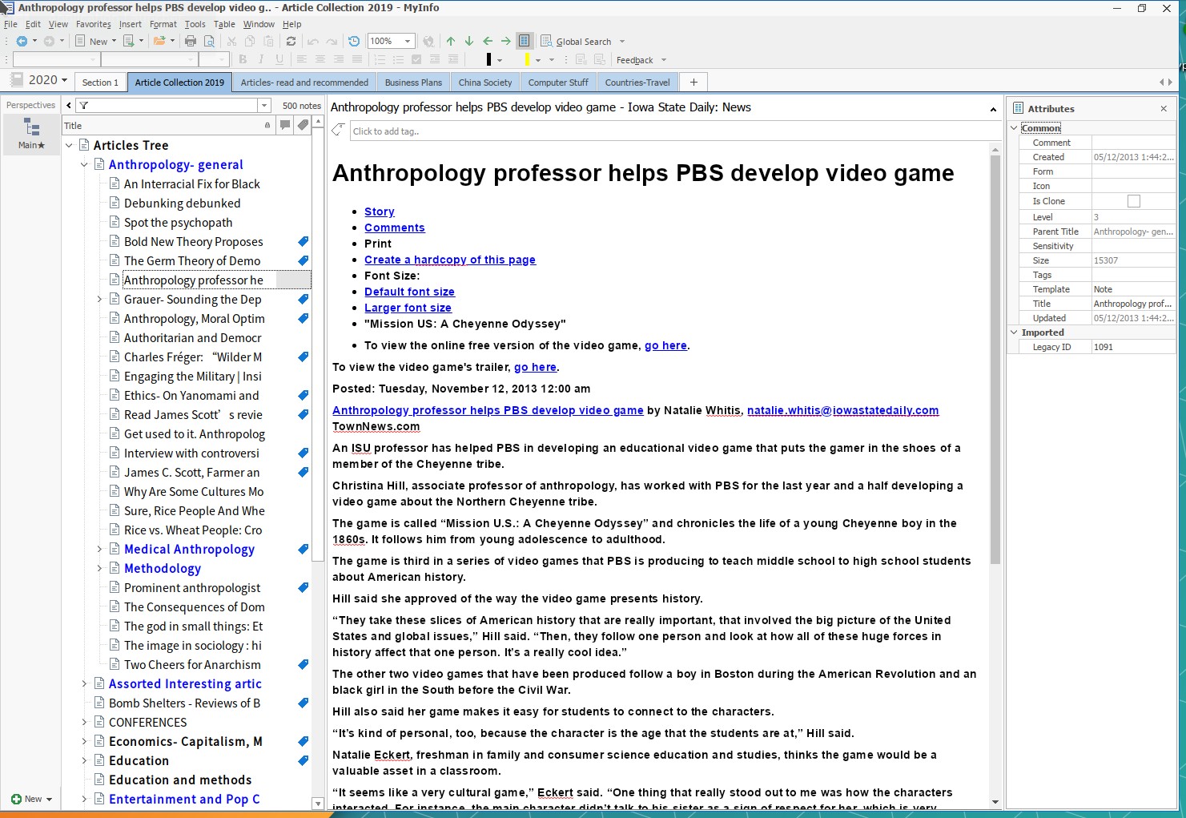Open the 2020 notebook dropdown
Image resolution: width=1186 pixels, height=818 pixels.
click(x=47, y=80)
